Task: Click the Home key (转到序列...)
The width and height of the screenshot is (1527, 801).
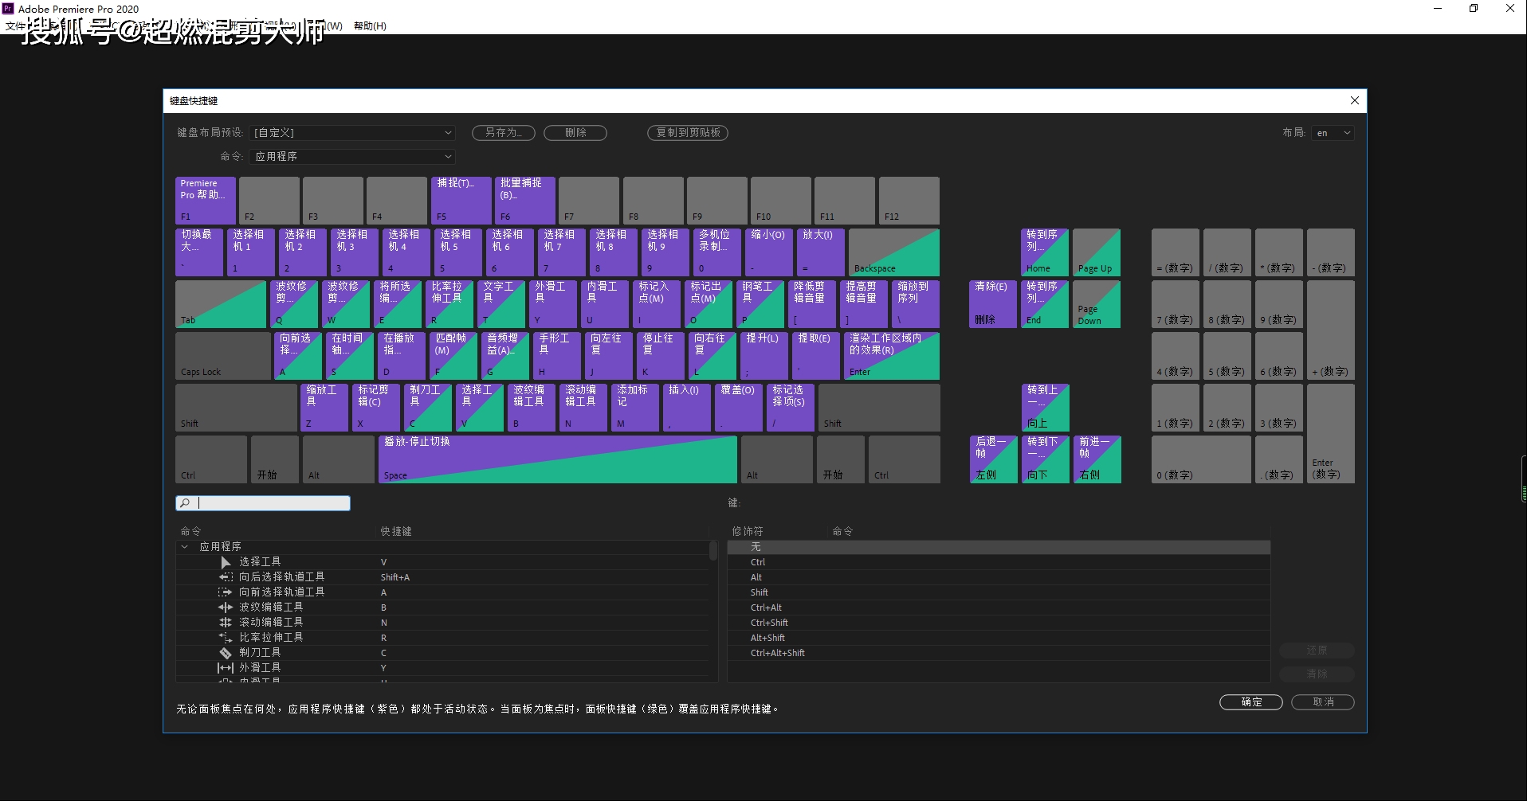Action: 1045,252
